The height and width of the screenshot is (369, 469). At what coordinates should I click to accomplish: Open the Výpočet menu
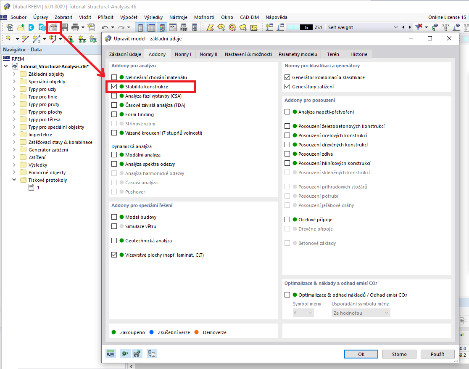point(129,17)
